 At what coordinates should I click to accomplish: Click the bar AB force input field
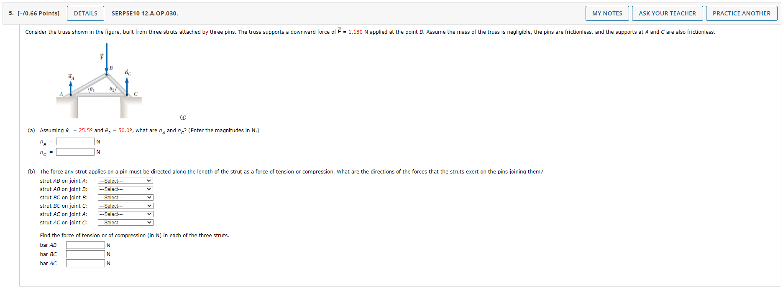pos(85,245)
